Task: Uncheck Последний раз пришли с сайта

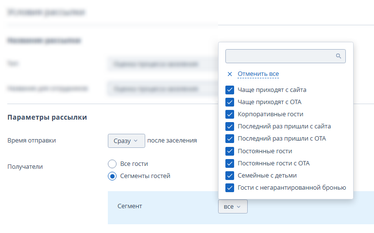Action: pos(230,126)
